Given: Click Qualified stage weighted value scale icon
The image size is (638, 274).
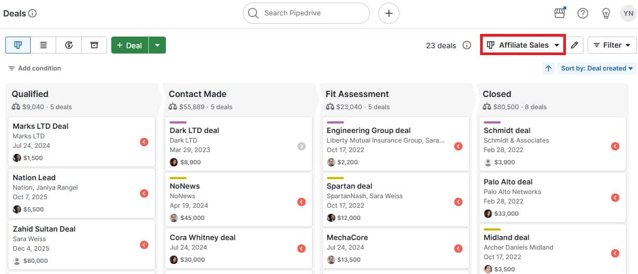Looking at the screenshot, I should tap(16, 107).
